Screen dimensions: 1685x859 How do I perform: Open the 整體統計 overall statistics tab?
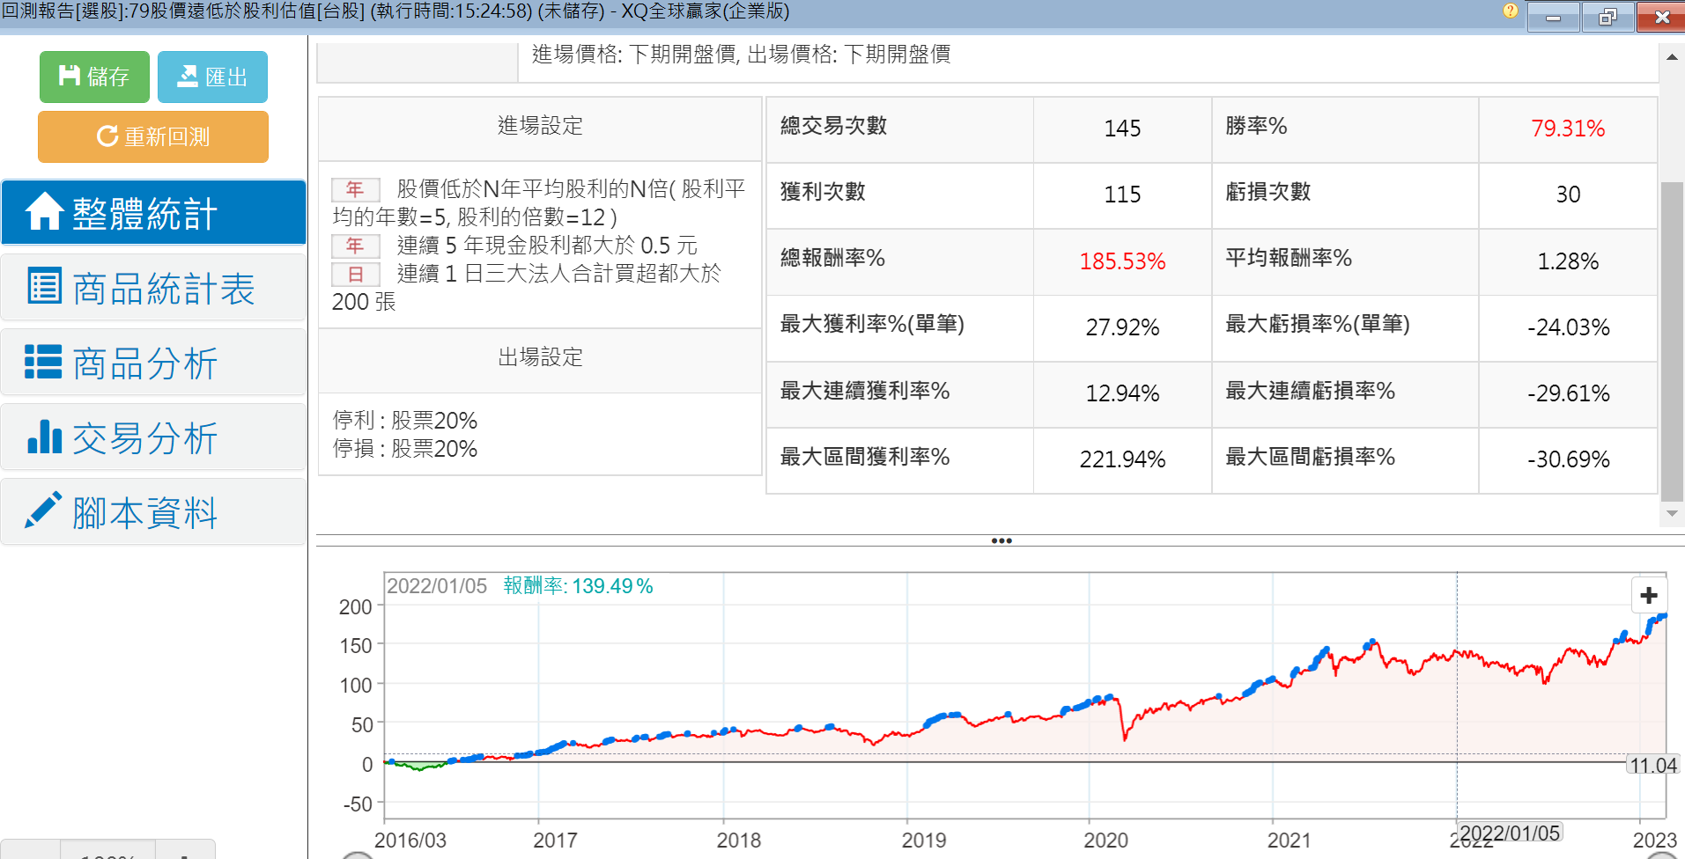(x=154, y=213)
